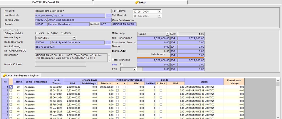Click the Detail Pembayaran Tagihan tab icon
Image resolution: width=282 pixels, height=119 pixels.
point(4,75)
